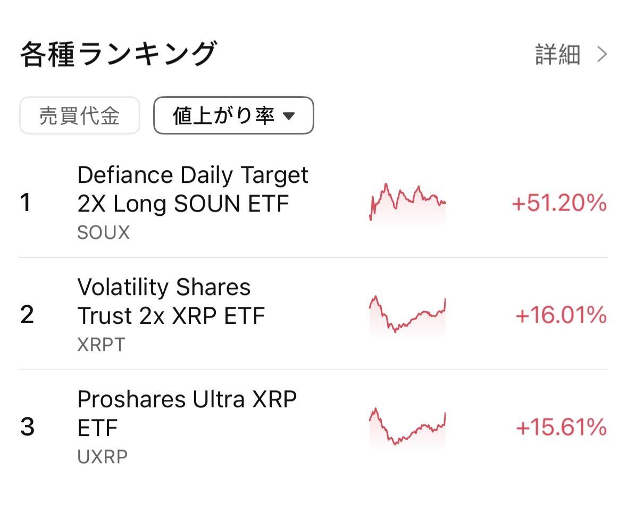627x521 pixels.
Task: Click the +15.61% change value
Action: point(561,427)
